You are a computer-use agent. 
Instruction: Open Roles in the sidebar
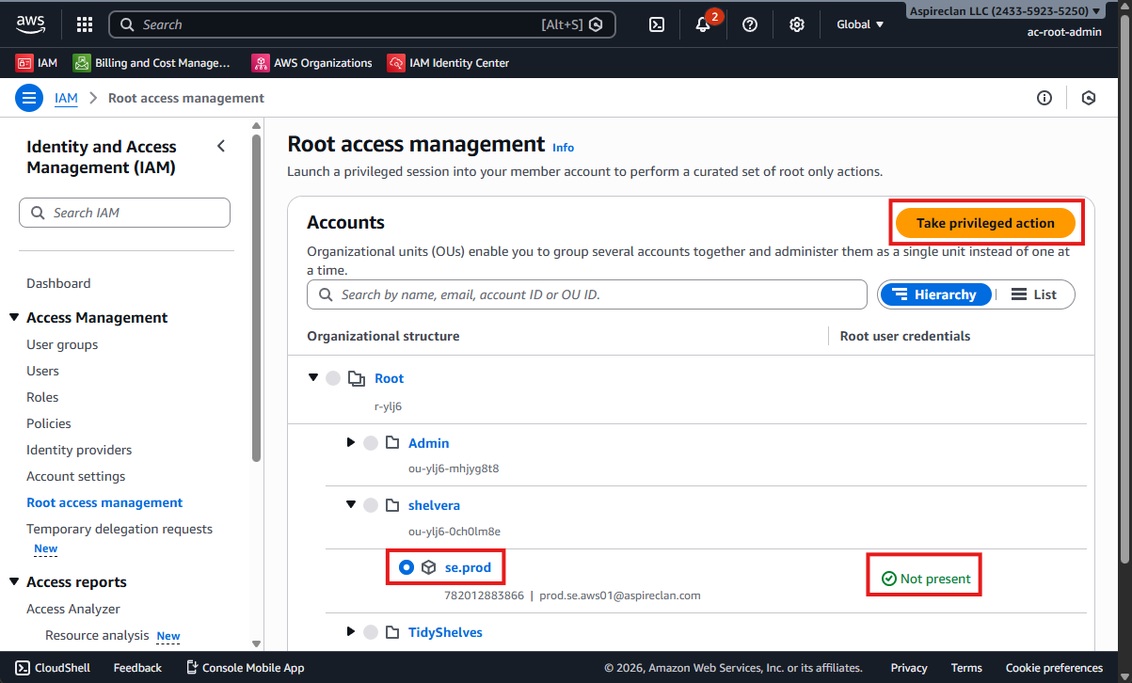point(42,397)
